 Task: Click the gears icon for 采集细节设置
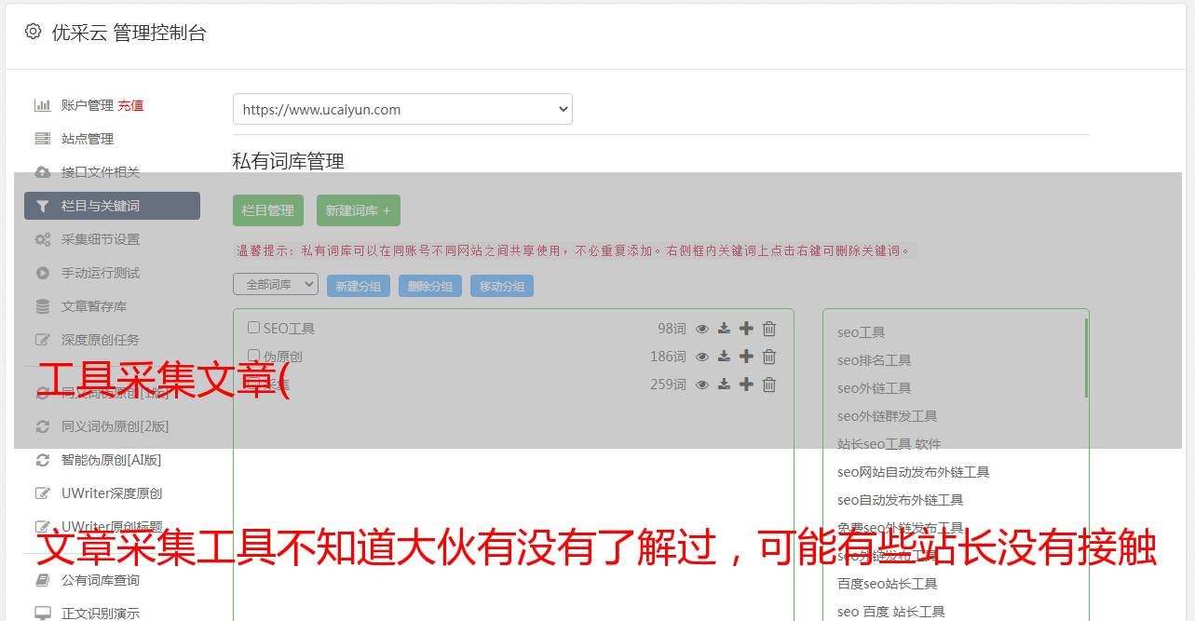(x=42, y=239)
